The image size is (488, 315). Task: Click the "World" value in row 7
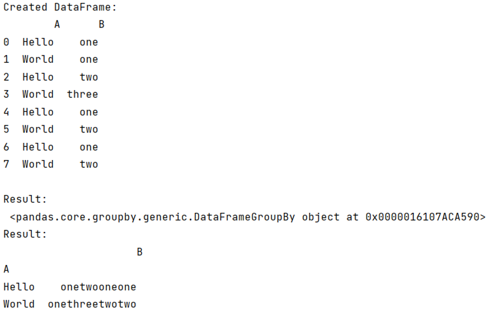coord(38,164)
